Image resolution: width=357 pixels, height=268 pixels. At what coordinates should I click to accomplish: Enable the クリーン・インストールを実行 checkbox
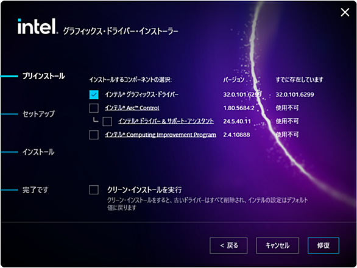(x=94, y=189)
